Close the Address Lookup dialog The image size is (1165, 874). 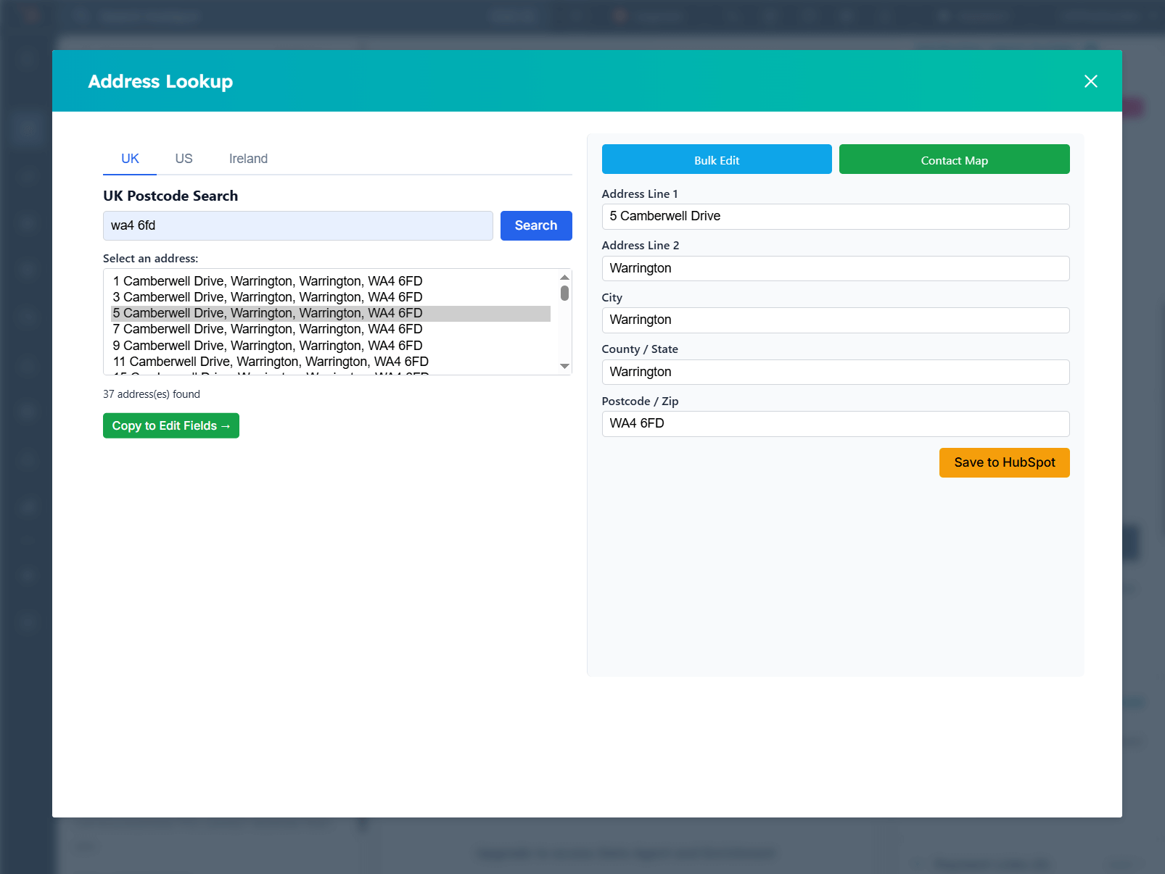click(x=1090, y=81)
